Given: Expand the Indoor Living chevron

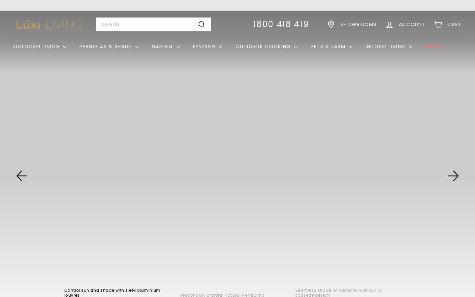Looking at the screenshot, I should (411, 47).
